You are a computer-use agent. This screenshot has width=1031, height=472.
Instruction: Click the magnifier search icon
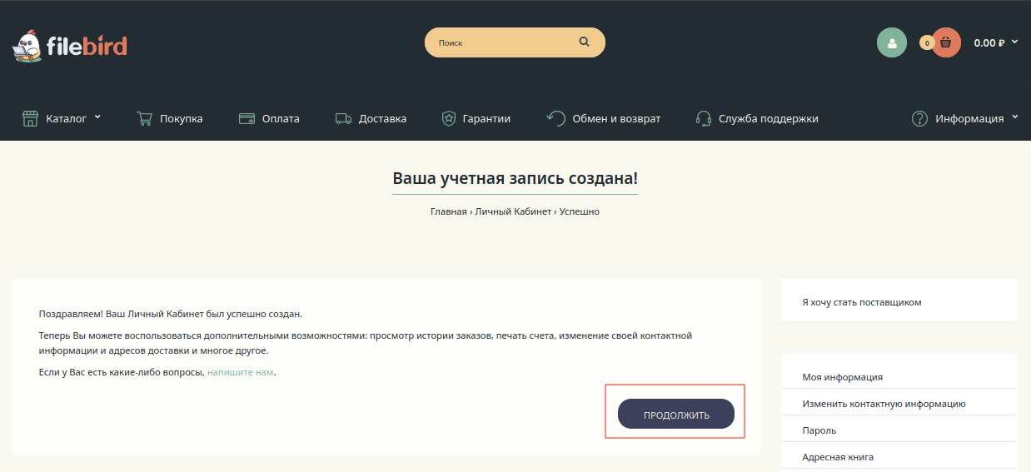pos(584,42)
